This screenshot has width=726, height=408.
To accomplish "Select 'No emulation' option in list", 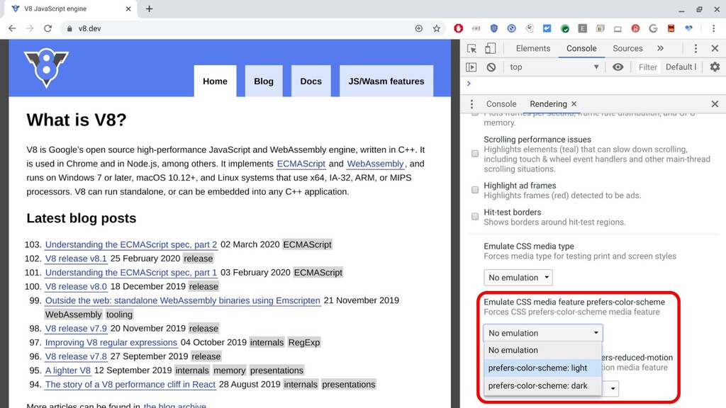I will [542, 350].
